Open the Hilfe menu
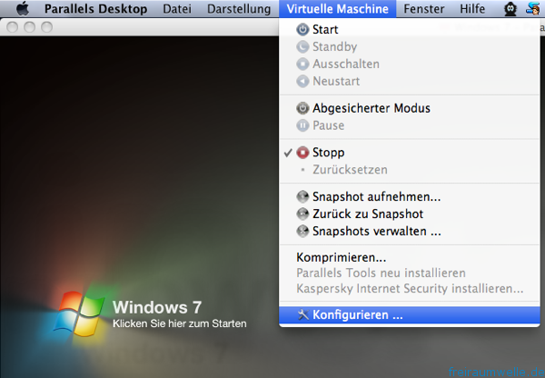Viewport: 545px width, 378px height. pyautogui.click(x=472, y=9)
